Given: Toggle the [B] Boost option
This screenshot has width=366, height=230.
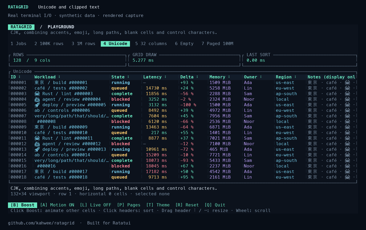Looking at the screenshot, I should [x=23, y=205].
